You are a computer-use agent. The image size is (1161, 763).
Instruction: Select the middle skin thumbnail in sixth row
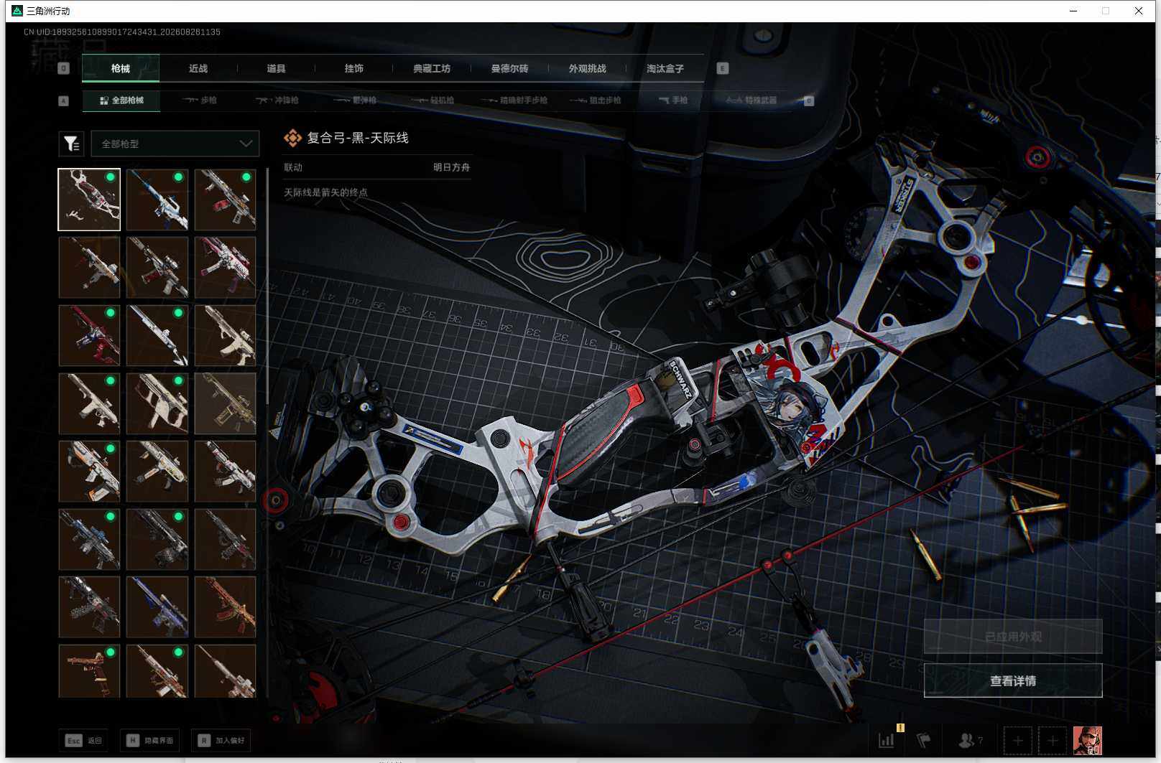tap(157, 539)
